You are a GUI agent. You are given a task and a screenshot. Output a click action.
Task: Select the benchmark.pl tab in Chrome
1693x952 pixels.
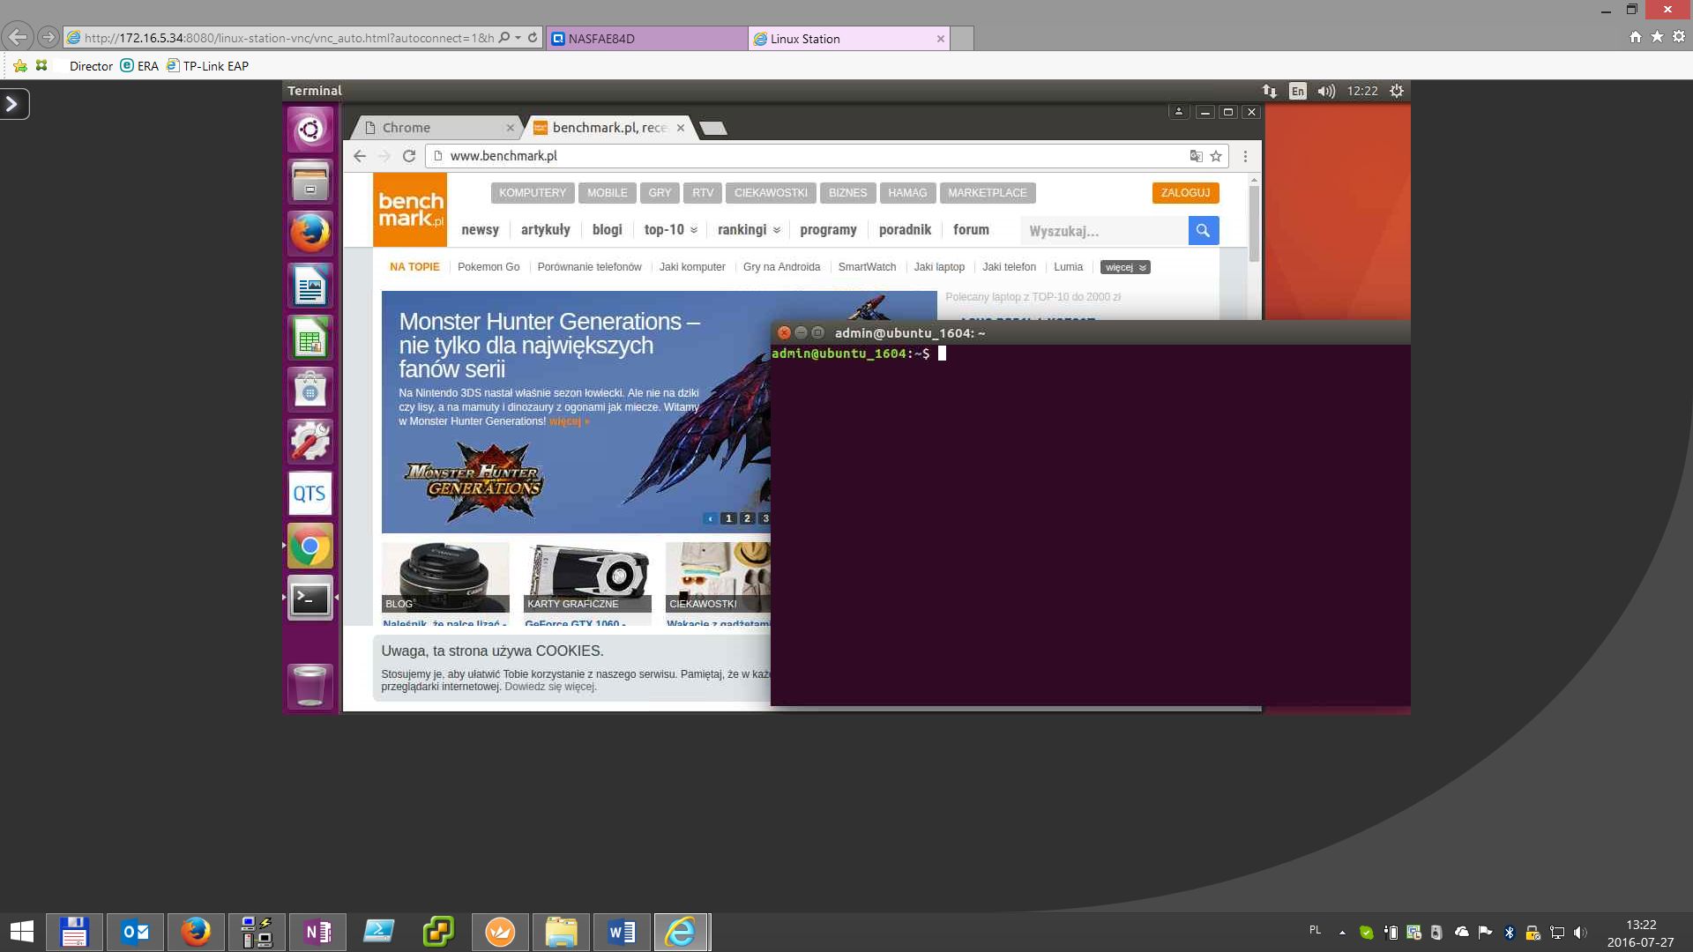tap(608, 128)
